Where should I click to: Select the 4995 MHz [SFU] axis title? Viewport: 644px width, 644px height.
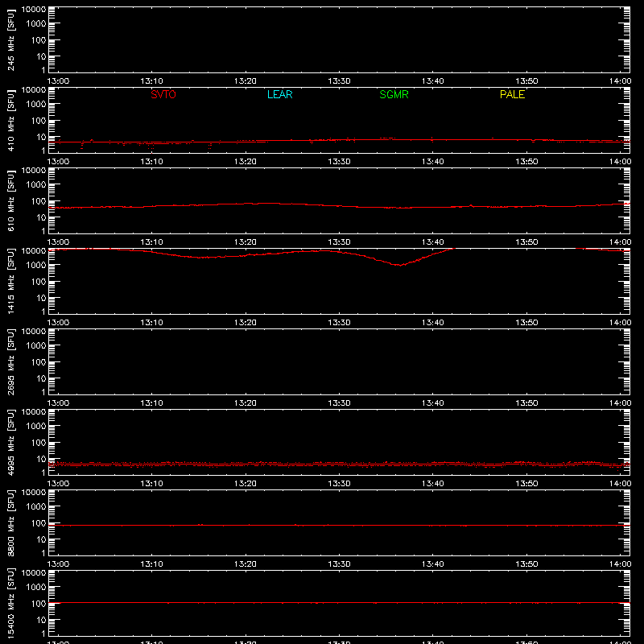[x=10, y=442]
